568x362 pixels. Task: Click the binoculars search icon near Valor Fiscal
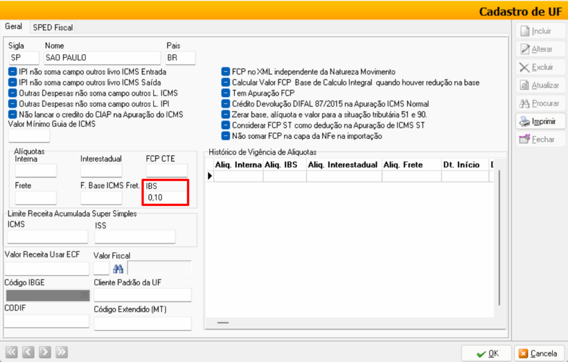coord(118,269)
